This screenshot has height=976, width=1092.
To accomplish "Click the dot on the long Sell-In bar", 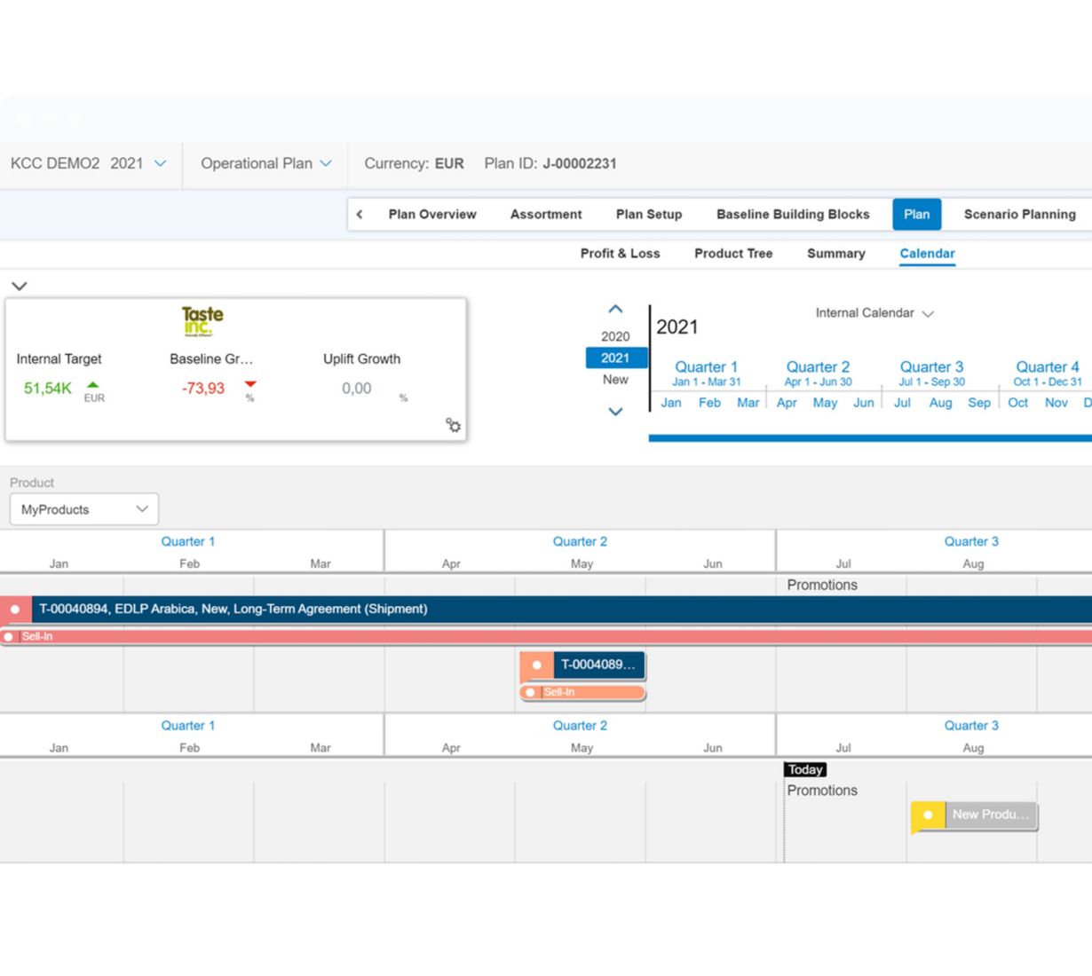I will click(x=9, y=637).
